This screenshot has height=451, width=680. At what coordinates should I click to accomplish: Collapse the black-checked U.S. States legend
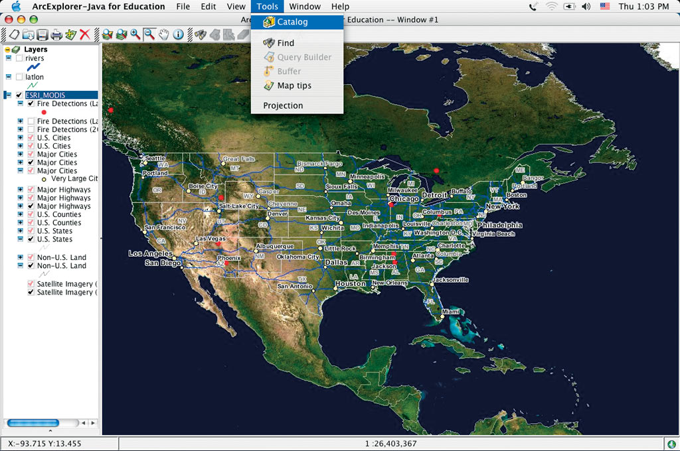pos(21,239)
